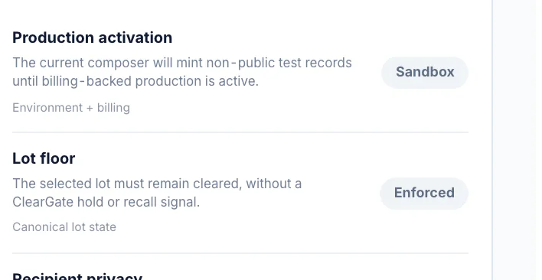Click the Sandbox status badge
Viewport: 542px width, 280px height.
pos(425,73)
